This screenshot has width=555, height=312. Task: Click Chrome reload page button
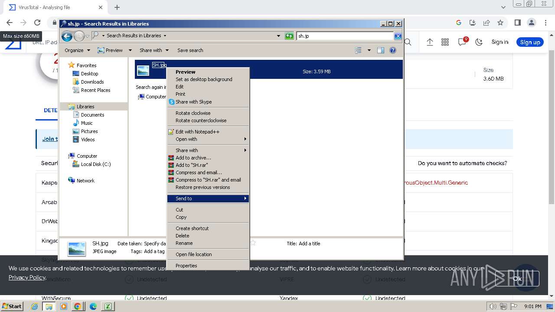37,23
